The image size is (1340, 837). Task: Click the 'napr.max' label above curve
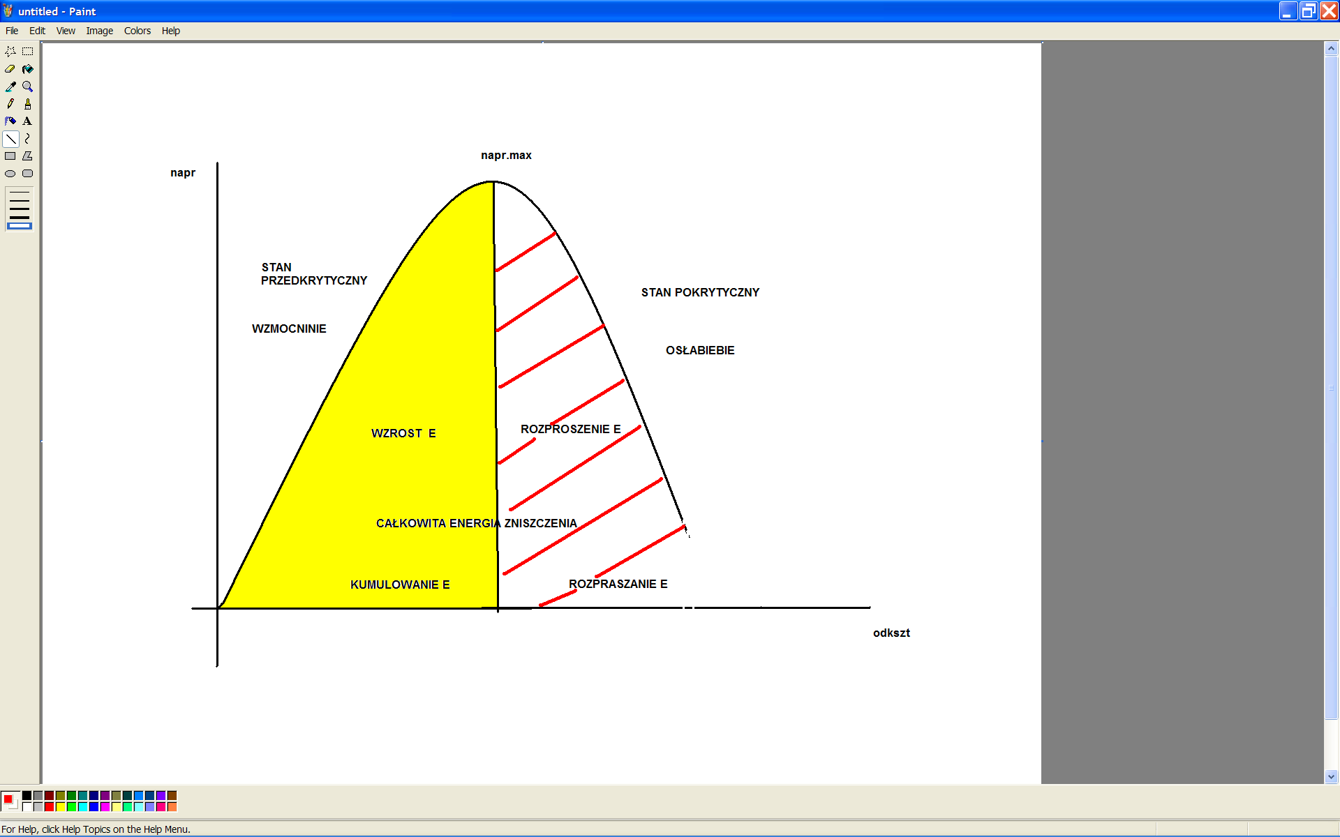coord(506,156)
